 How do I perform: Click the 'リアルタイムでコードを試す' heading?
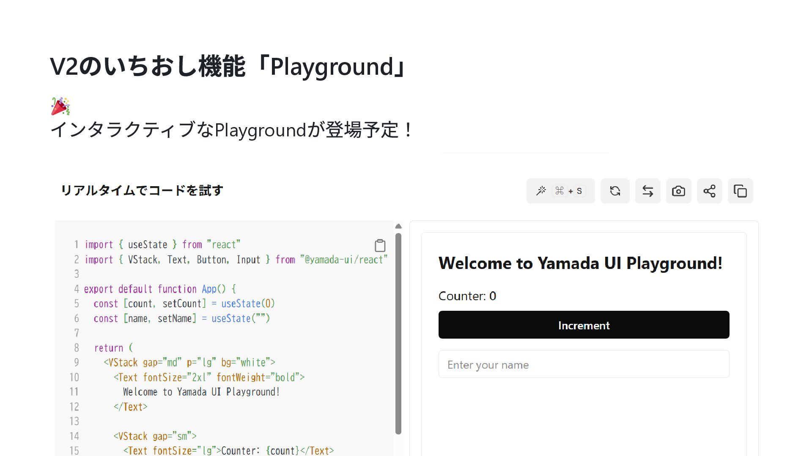[x=142, y=190]
